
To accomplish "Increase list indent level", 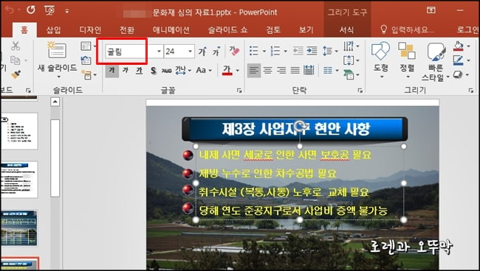I will click(x=312, y=51).
